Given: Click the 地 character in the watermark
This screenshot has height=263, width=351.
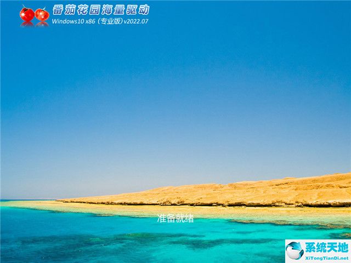Looking at the screenshot, I should click(343, 248).
